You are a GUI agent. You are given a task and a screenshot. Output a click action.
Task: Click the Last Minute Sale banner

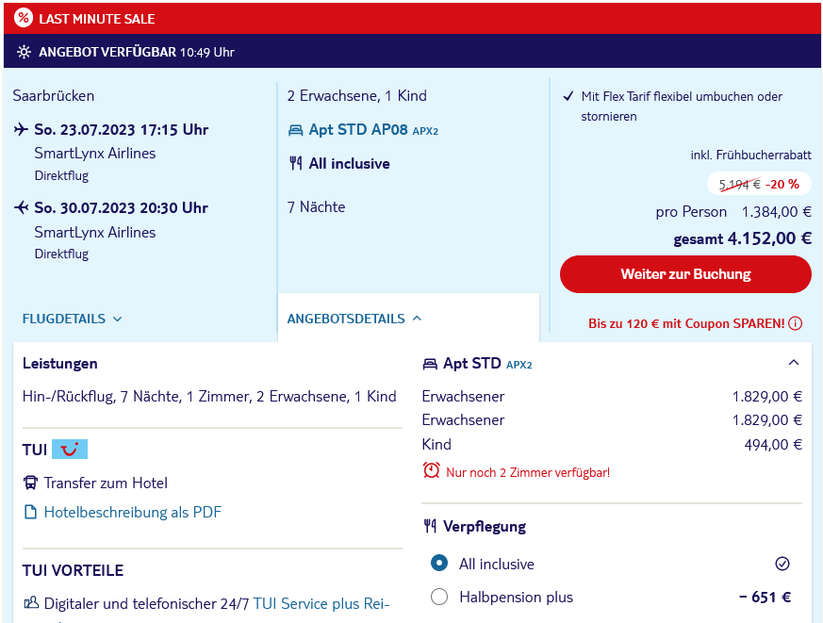(x=412, y=18)
